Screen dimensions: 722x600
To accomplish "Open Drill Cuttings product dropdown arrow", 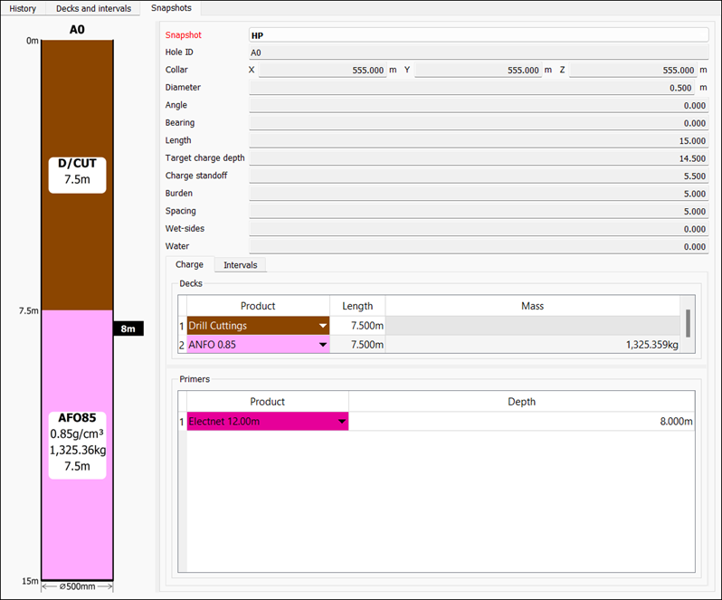I will pos(323,326).
